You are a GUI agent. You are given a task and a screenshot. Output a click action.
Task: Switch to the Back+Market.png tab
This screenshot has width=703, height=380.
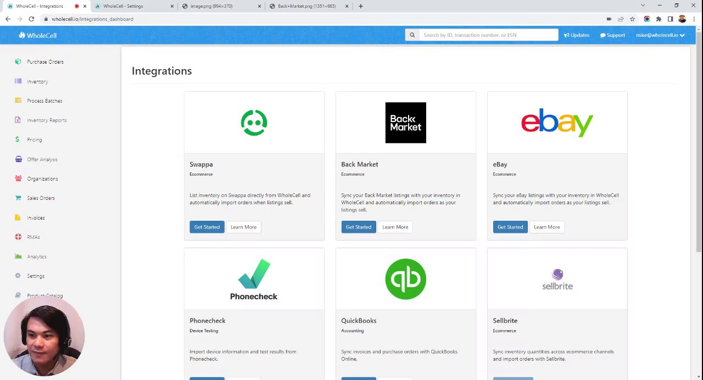tap(306, 6)
